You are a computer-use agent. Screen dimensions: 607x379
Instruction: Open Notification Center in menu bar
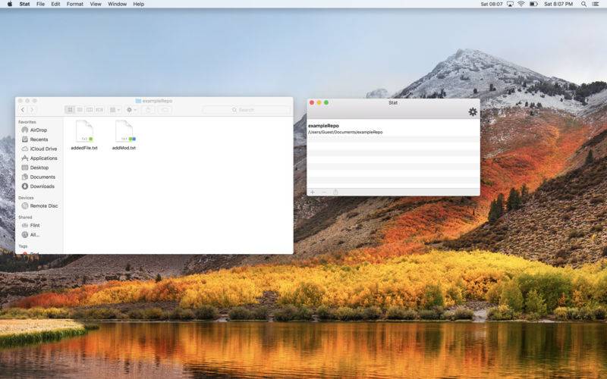(x=596, y=4)
